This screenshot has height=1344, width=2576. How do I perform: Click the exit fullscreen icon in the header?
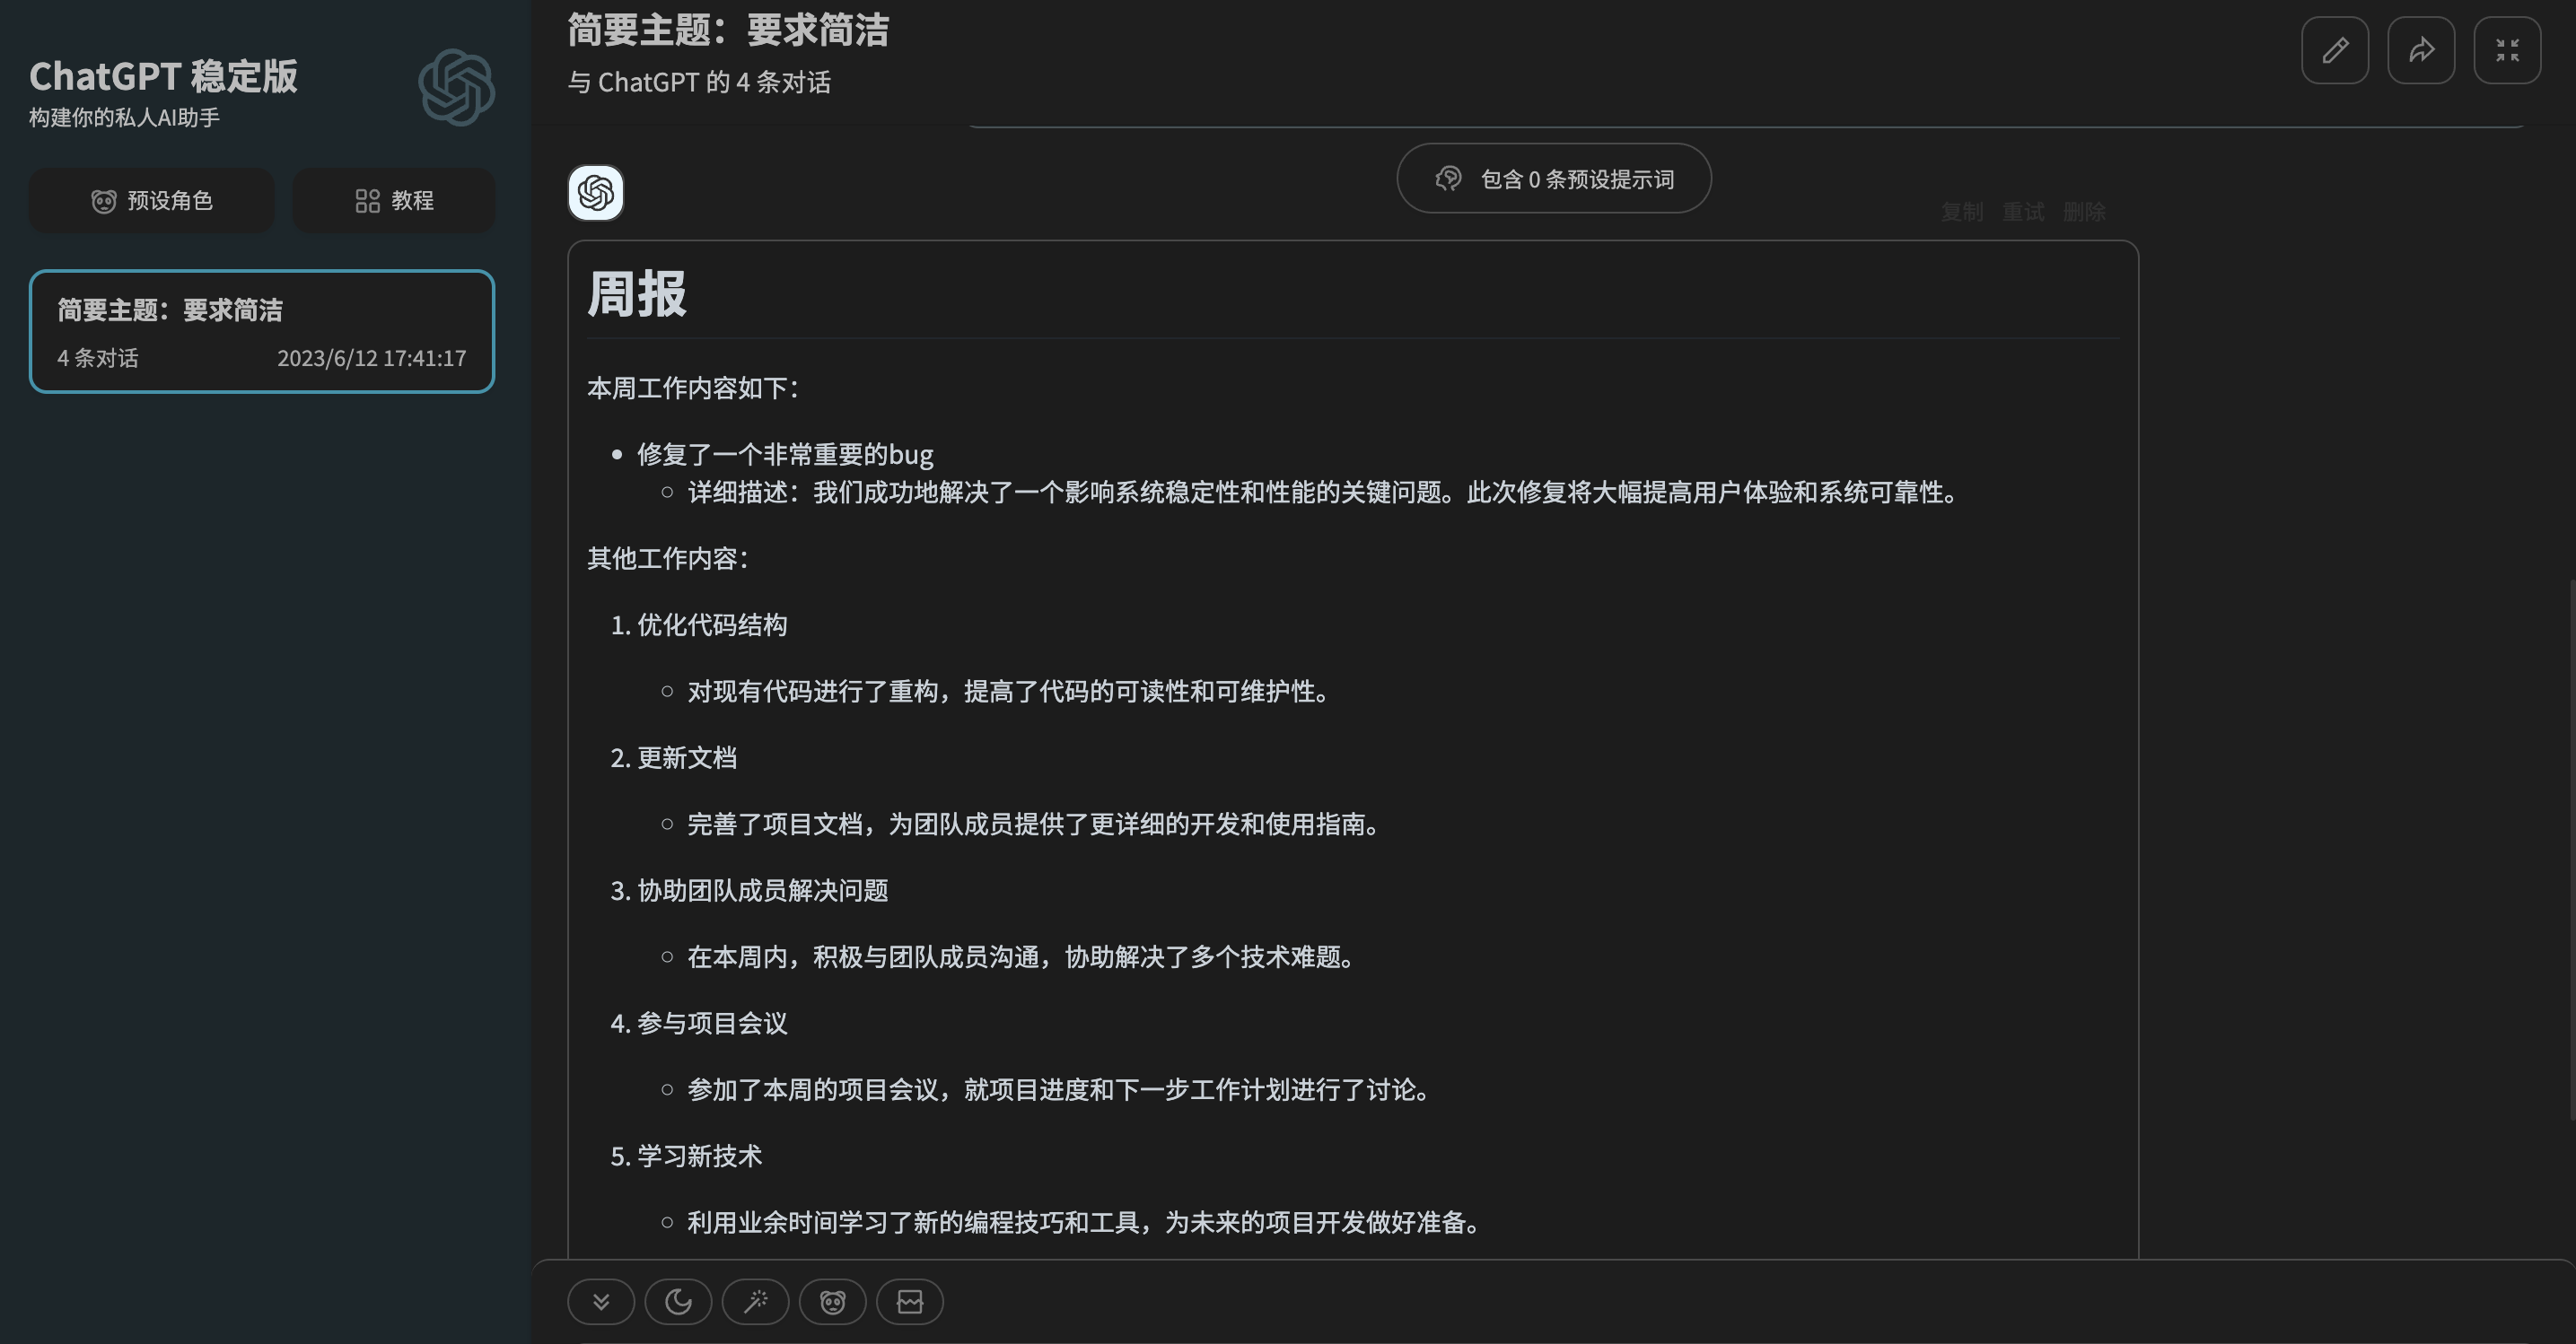tap(2506, 50)
